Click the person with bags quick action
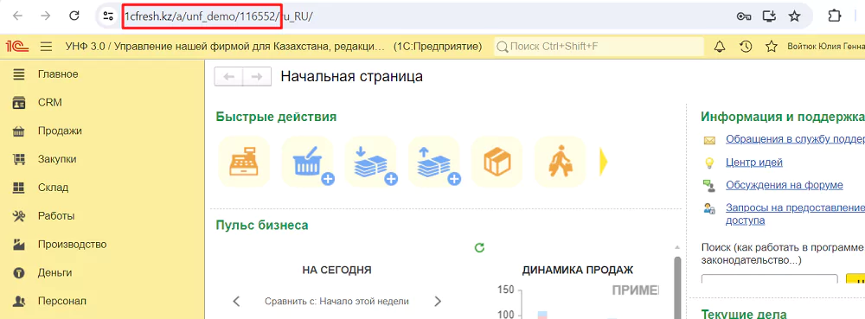The image size is (865, 319). (x=560, y=162)
